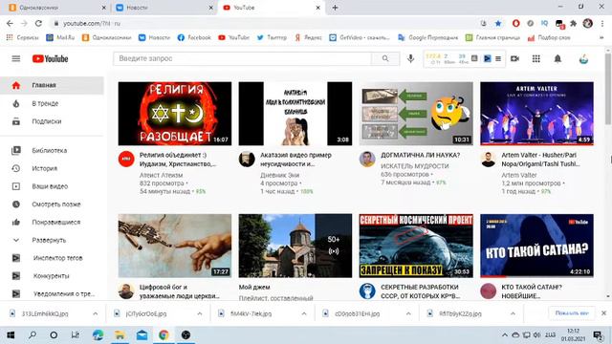The image size is (612, 344).
Task: Open Инспектор тегов in the sidebar
Action: tap(52, 258)
